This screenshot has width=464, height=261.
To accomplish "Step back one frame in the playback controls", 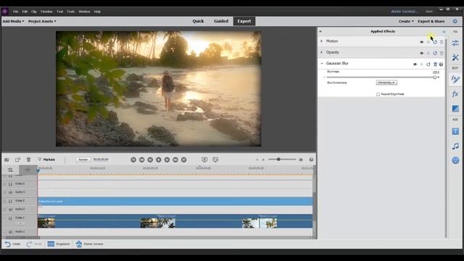I will pos(150,159).
